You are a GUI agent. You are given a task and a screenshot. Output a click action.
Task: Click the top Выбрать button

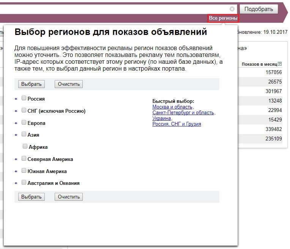coord(32,84)
